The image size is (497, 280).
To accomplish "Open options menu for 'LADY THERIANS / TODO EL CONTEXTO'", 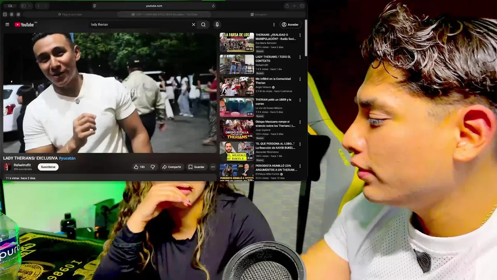I will (x=300, y=57).
